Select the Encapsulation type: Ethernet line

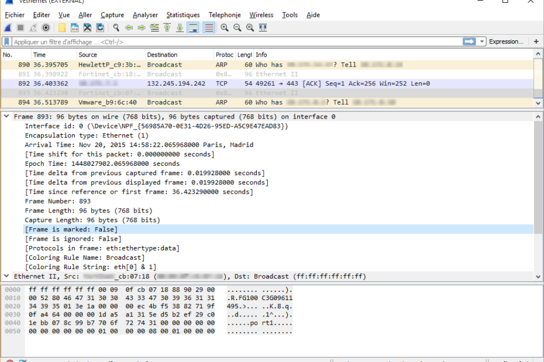[87, 135]
